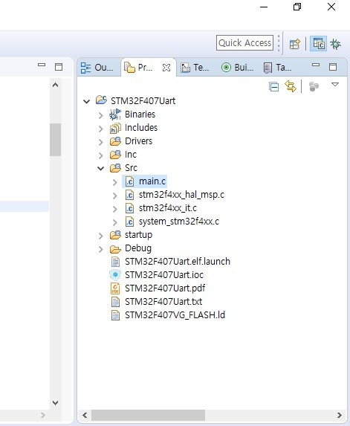The image size is (350, 426).
Task: Expand stm32f4xx_it.c node arrow
Action: point(115,209)
